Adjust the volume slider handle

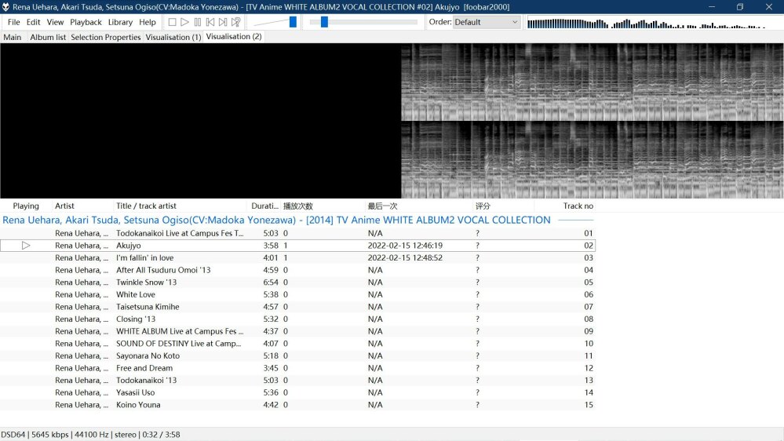293,22
